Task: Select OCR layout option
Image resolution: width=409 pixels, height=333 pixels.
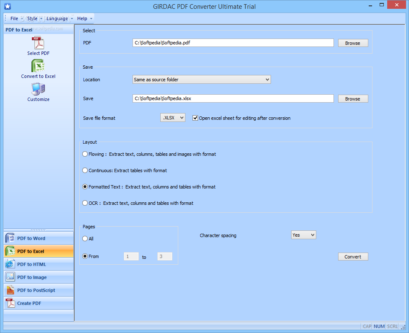Action: click(85, 203)
